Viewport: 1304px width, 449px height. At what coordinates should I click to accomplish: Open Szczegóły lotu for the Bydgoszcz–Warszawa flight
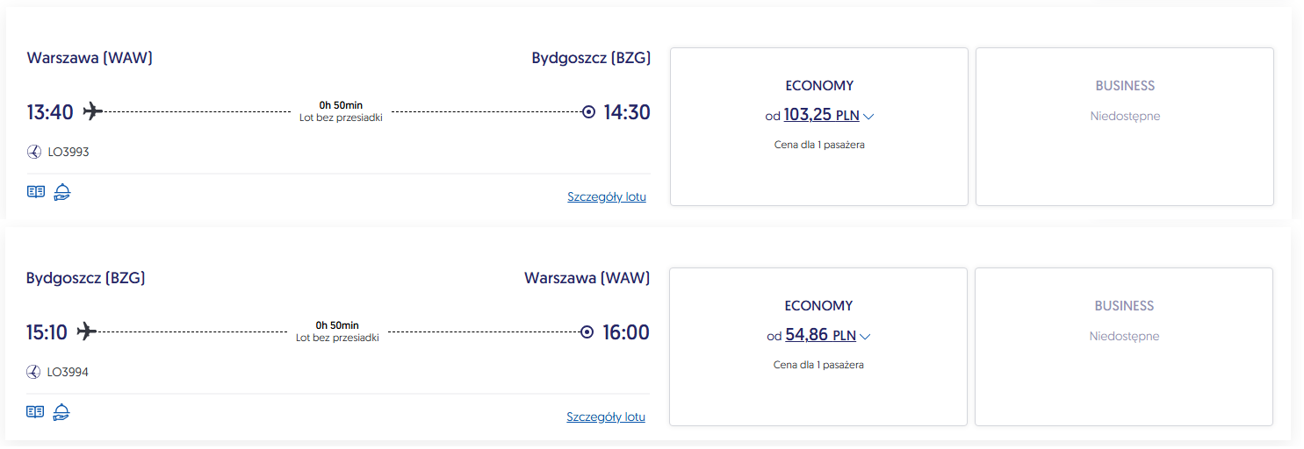(x=606, y=417)
